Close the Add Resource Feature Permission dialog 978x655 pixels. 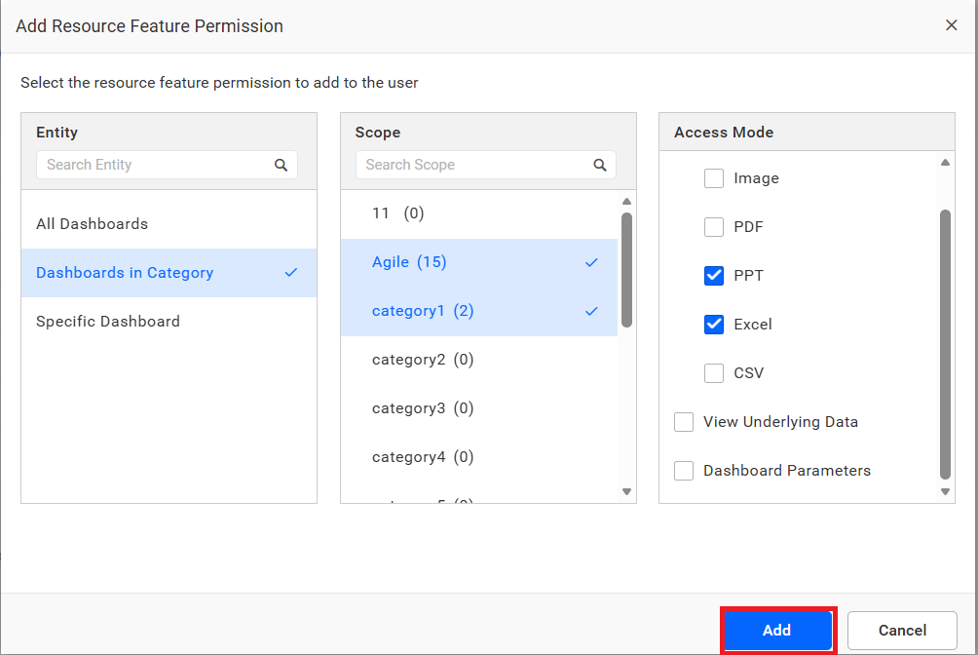coord(952,25)
